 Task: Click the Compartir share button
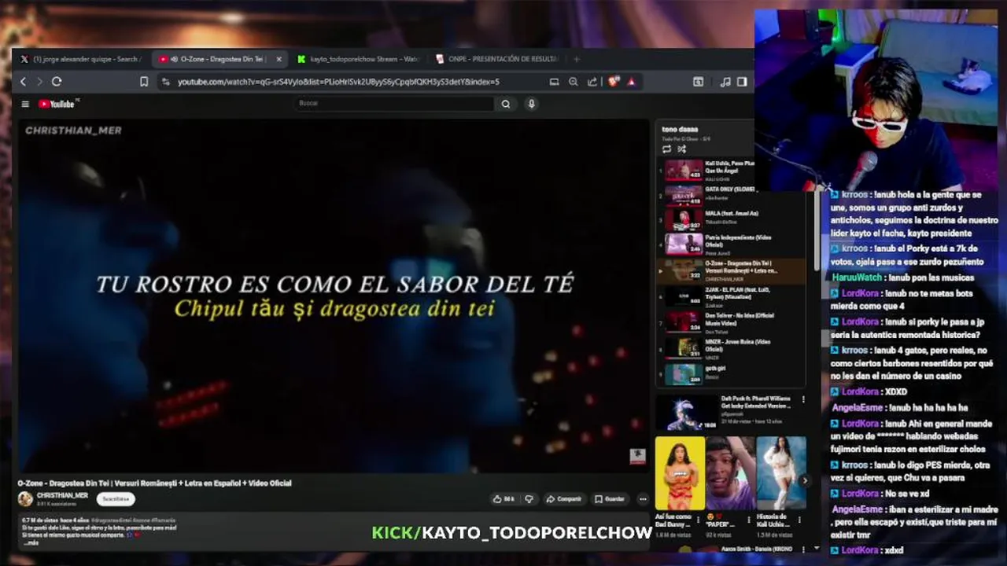click(x=563, y=499)
